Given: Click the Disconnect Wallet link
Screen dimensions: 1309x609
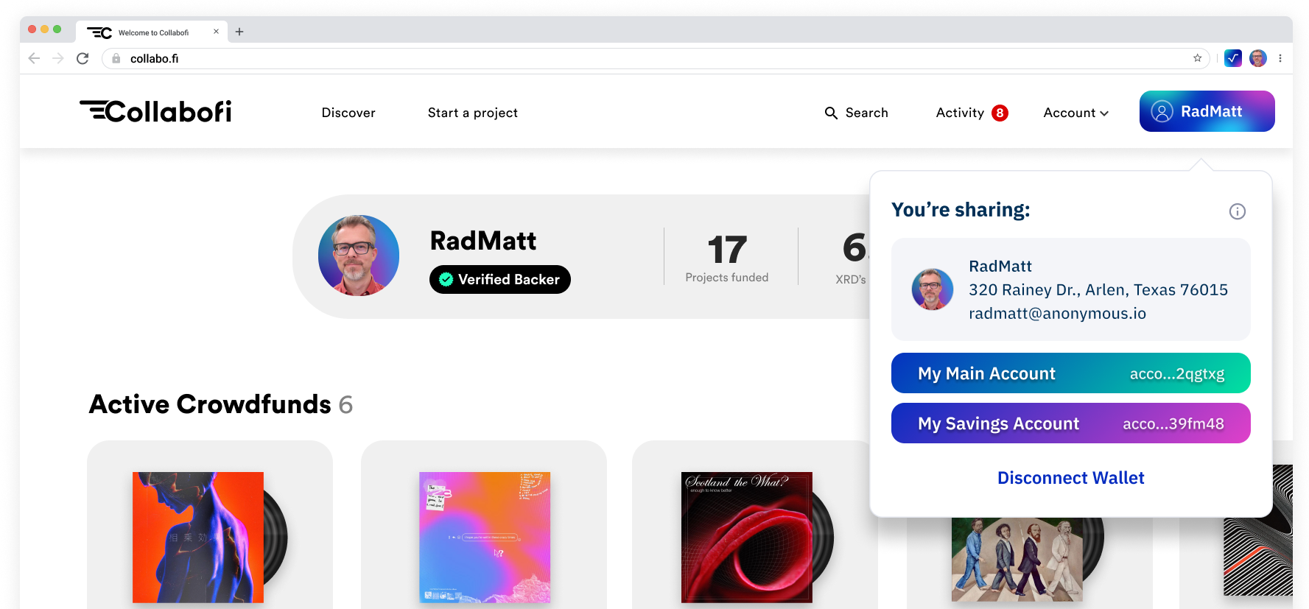Looking at the screenshot, I should 1070,478.
